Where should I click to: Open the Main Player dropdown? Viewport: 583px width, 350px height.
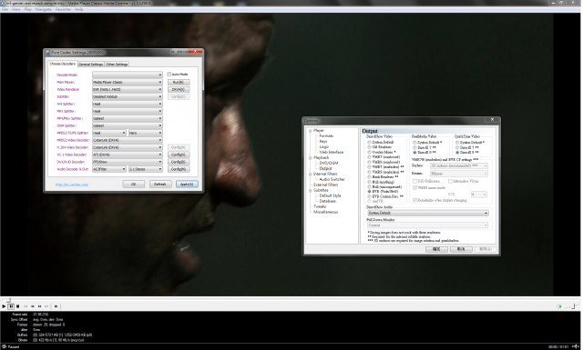click(x=128, y=82)
